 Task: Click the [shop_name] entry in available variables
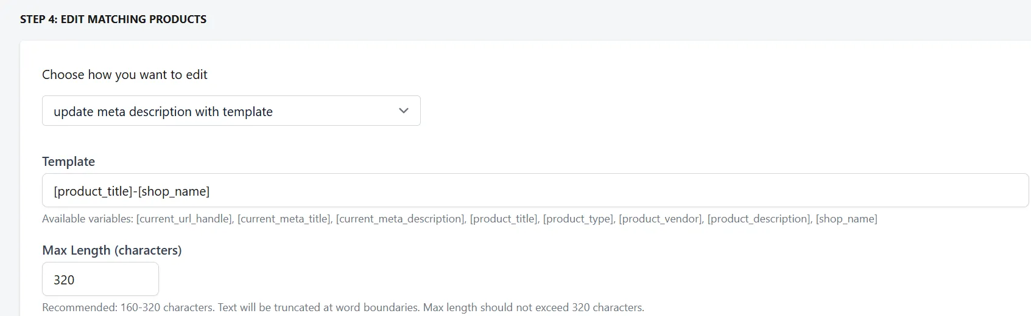846,219
